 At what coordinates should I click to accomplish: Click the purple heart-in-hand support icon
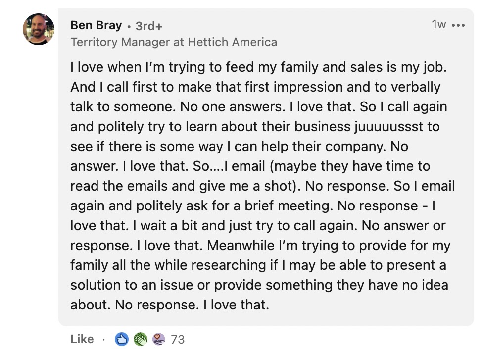click(158, 339)
